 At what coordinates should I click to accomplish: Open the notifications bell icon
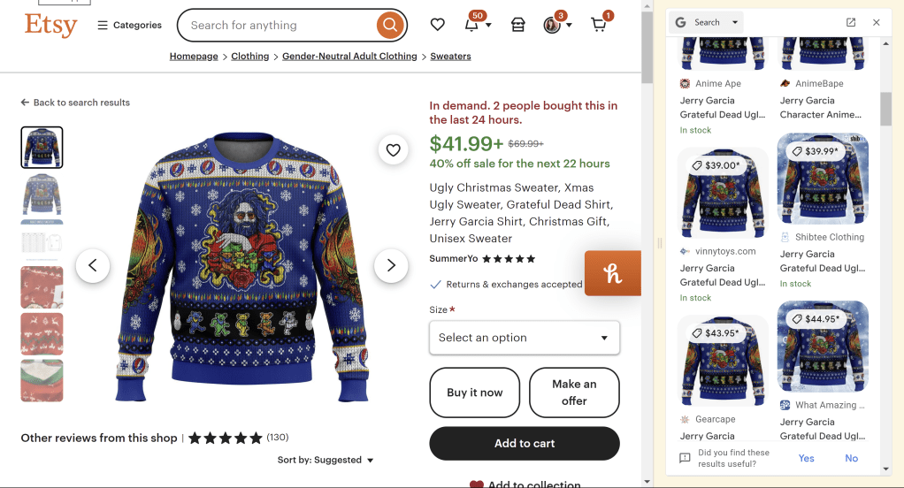pyautogui.click(x=471, y=25)
